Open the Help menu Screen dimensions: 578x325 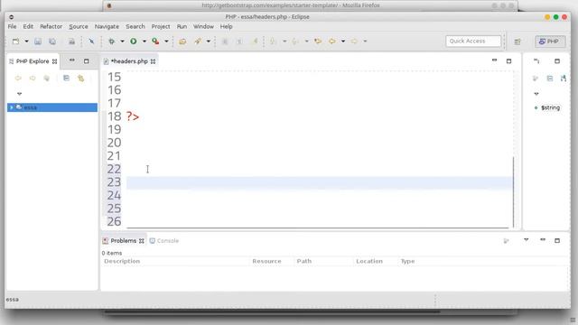[x=227, y=26]
